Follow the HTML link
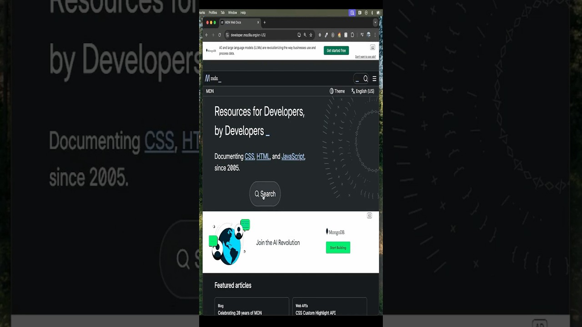The image size is (582, 327). [263, 156]
